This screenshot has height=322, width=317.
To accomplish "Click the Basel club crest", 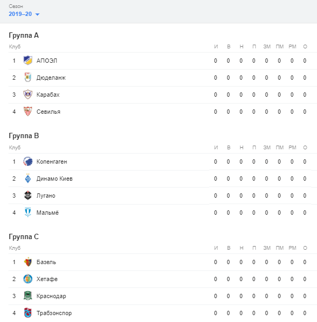I will (x=28, y=262).
